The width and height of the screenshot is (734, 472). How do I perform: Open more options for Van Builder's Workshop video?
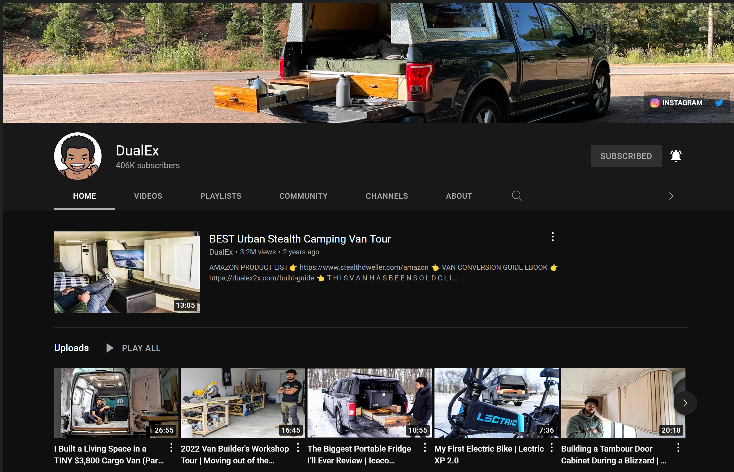(298, 448)
